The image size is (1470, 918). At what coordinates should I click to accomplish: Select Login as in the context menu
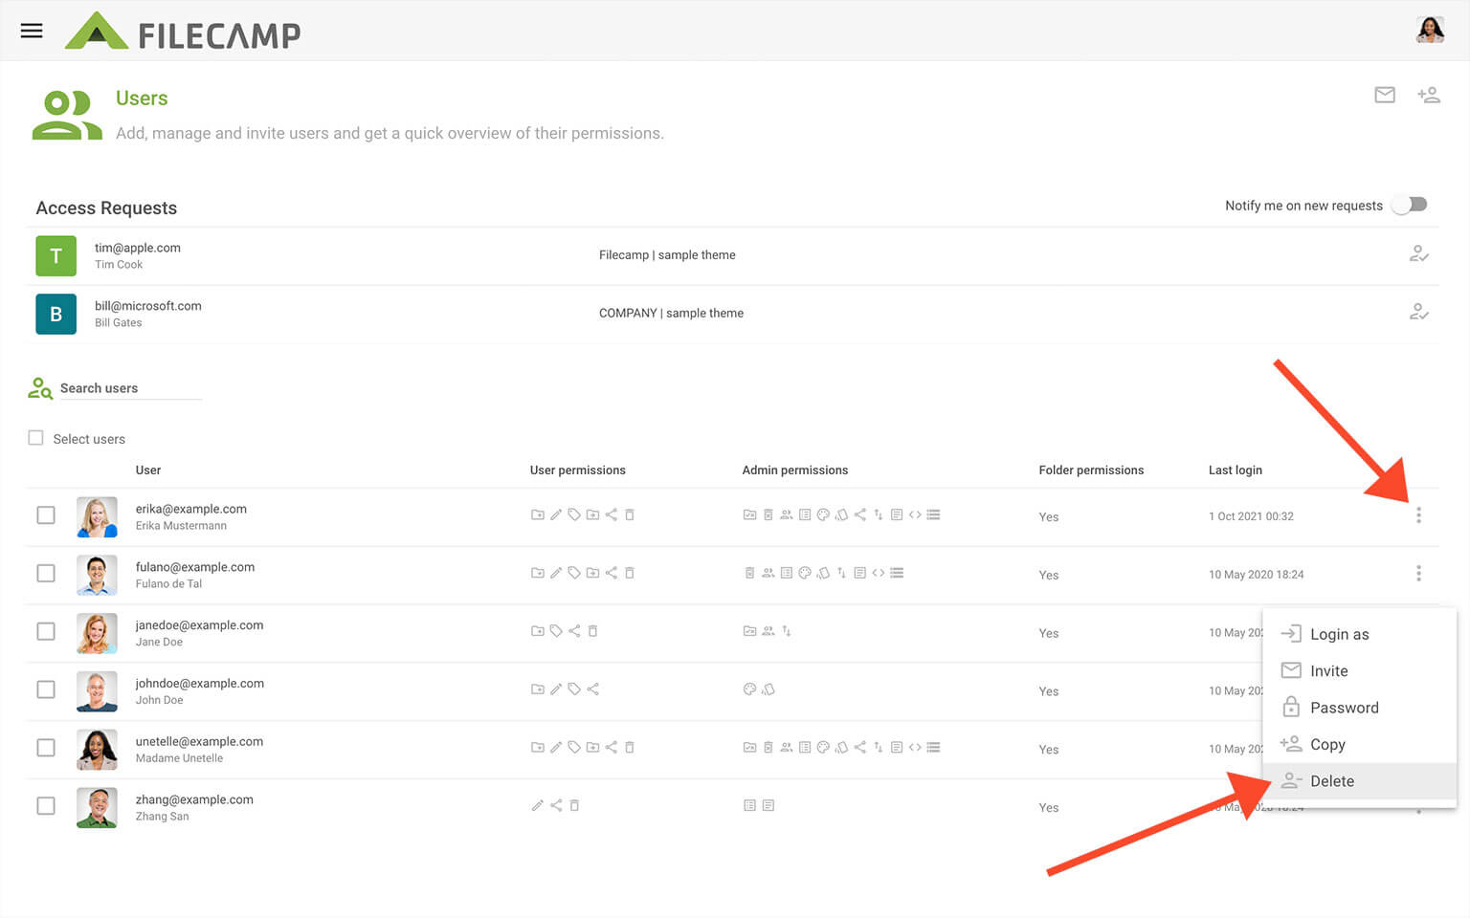point(1339,634)
